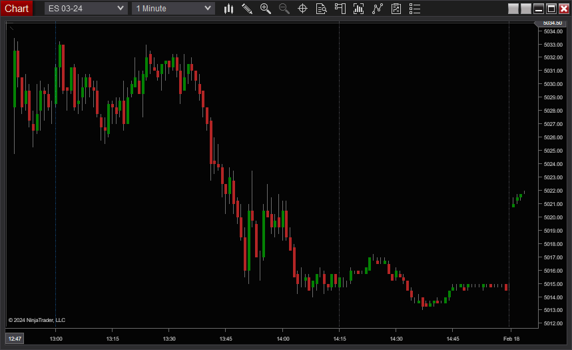
Task: Click the red Chart title label
Action: 17,9
